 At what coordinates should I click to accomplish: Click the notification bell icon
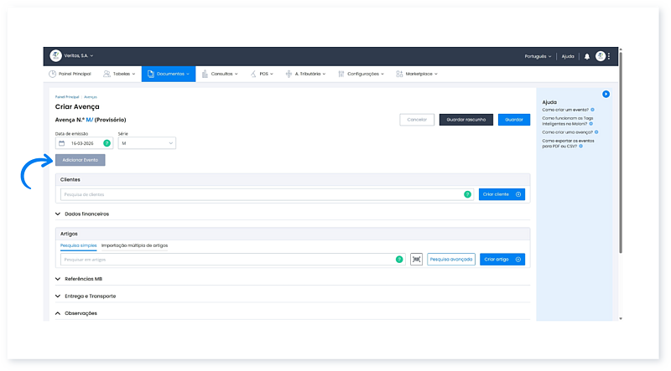click(x=587, y=56)
